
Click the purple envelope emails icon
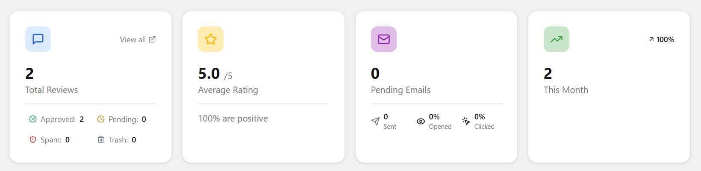pos(384,39)
